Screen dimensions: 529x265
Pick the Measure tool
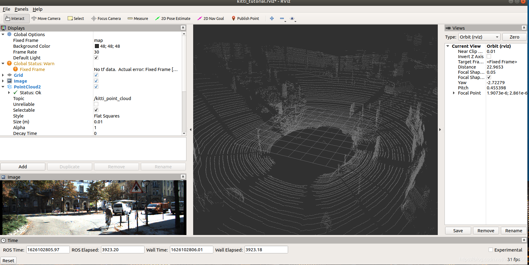[x=138, y=18]
